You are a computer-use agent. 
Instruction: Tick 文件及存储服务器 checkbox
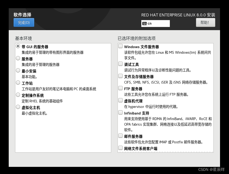[x=120, y=76]
